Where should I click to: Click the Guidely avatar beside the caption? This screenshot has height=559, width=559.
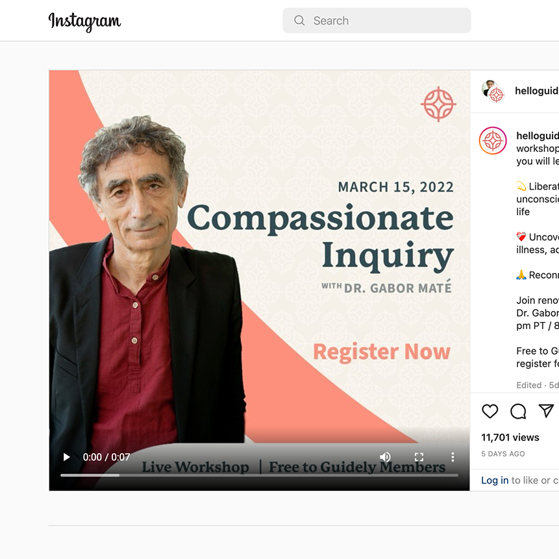pyautogui.click(x=493, y=140)
